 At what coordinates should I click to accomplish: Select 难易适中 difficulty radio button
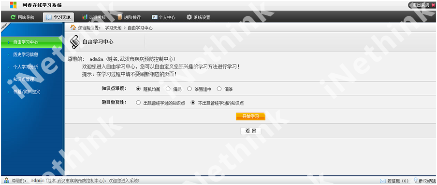189,89
